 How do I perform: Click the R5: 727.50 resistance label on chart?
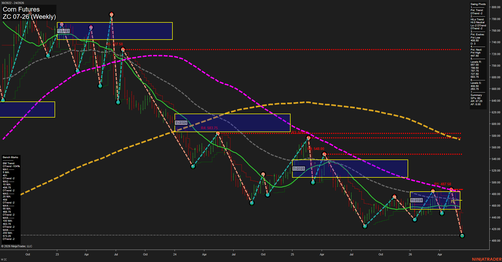pos(114,44)
